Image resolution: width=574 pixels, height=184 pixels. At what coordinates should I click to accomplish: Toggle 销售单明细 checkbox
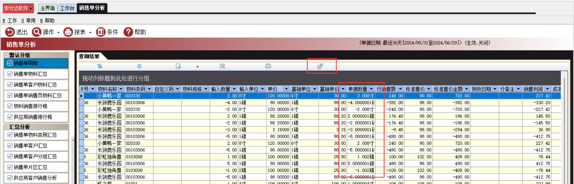pos(10,63)
